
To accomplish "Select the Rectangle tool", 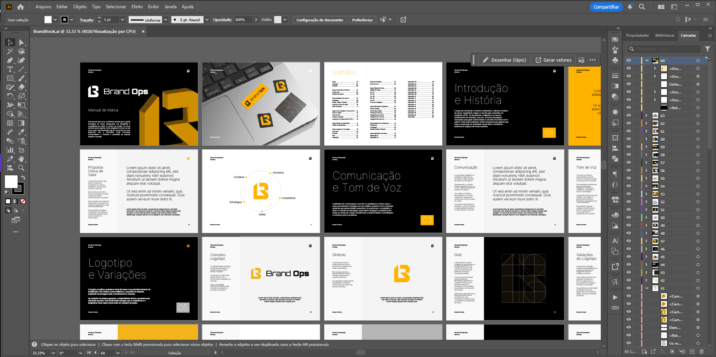I will [x=10, y=79].
